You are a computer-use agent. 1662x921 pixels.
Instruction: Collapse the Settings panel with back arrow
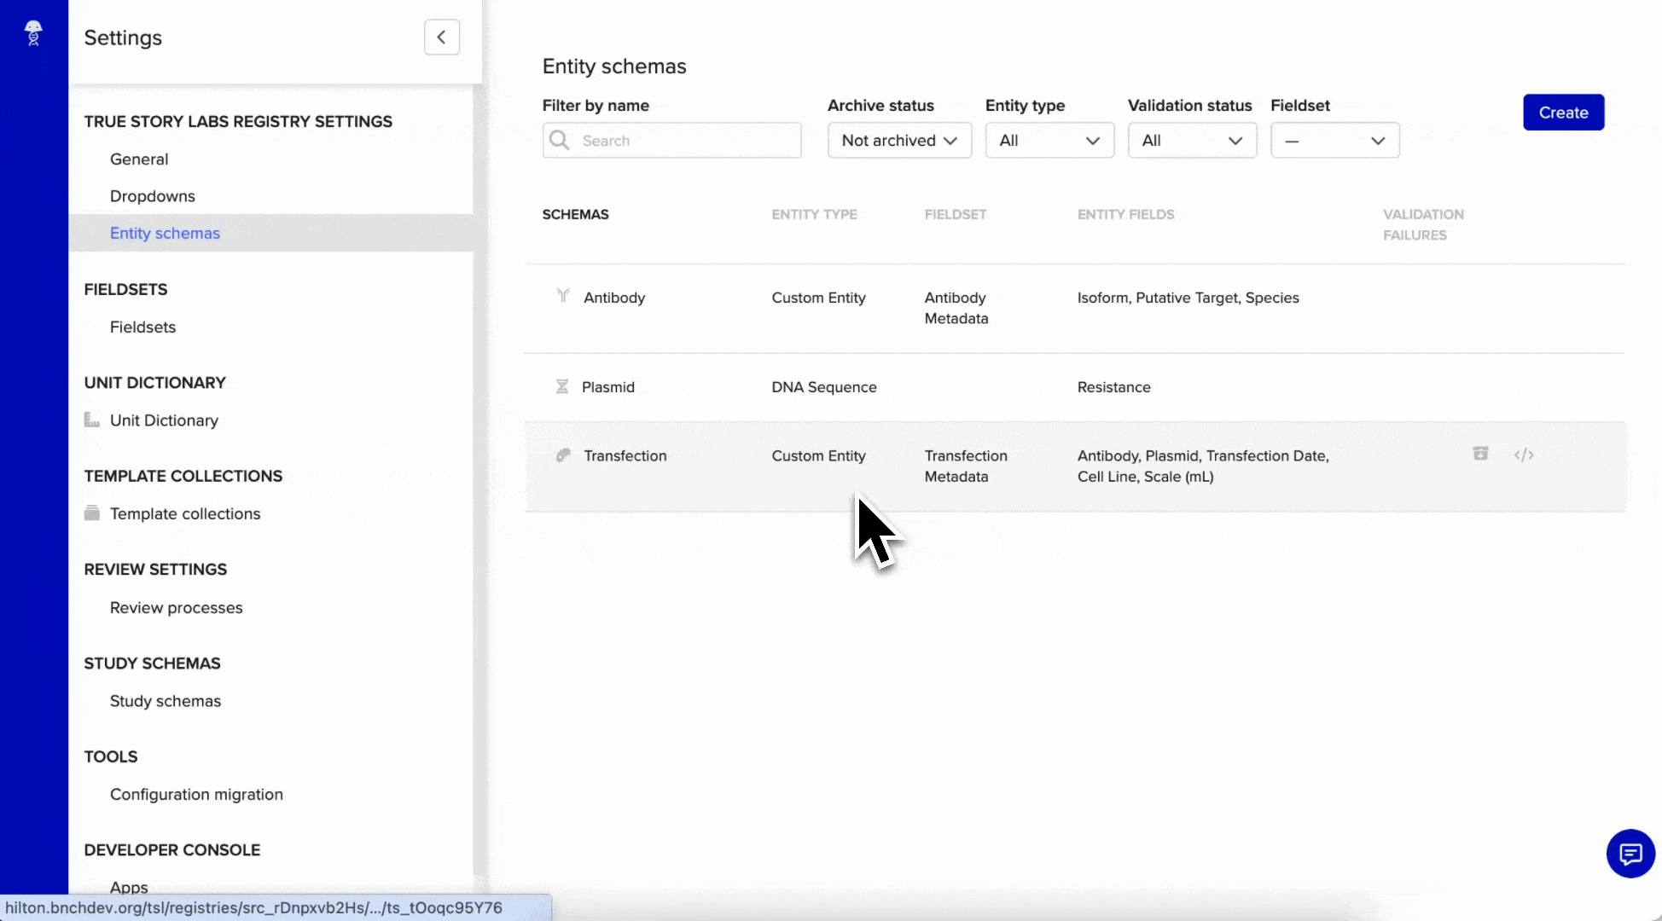coord(441,37)
